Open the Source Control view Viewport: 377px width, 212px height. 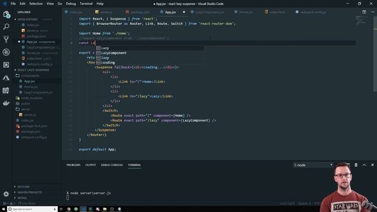pyautogui.click(x=6, y=39)
